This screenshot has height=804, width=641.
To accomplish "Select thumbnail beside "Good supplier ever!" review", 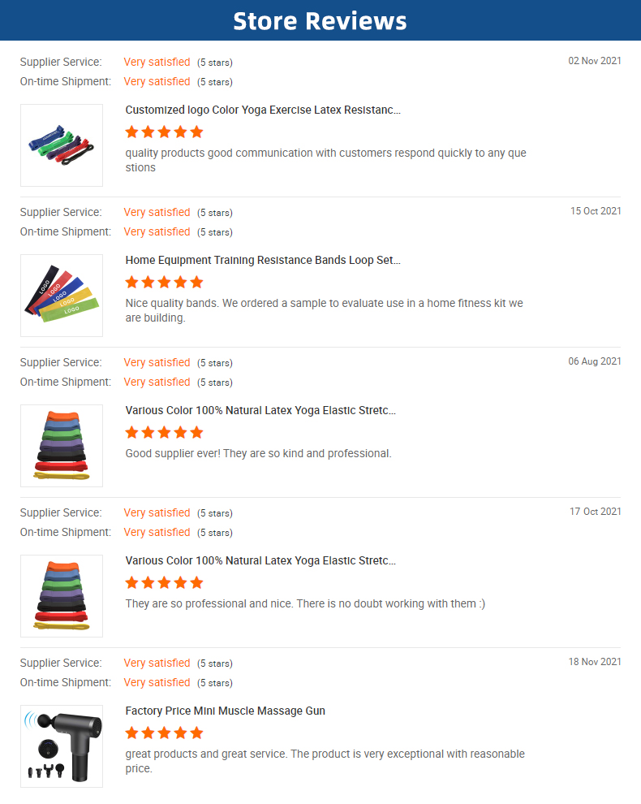I will click(x=62, y=446).
